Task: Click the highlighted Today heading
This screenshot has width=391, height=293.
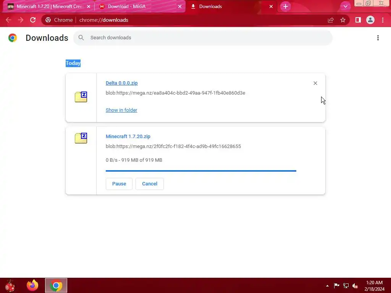Action: pyautogui.click(x=73, y=63)
